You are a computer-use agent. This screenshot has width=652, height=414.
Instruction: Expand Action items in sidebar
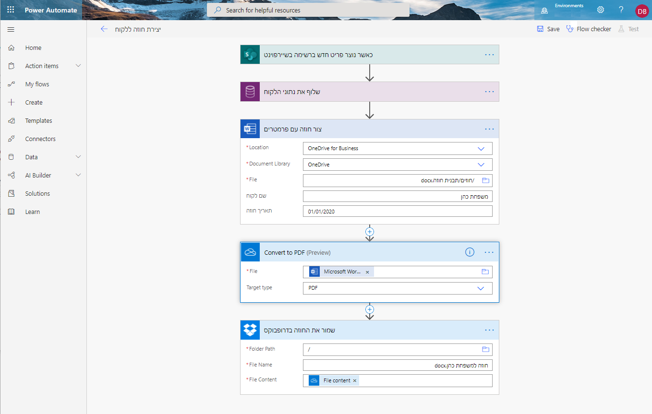pyautogui.click(x=78, y=66)
